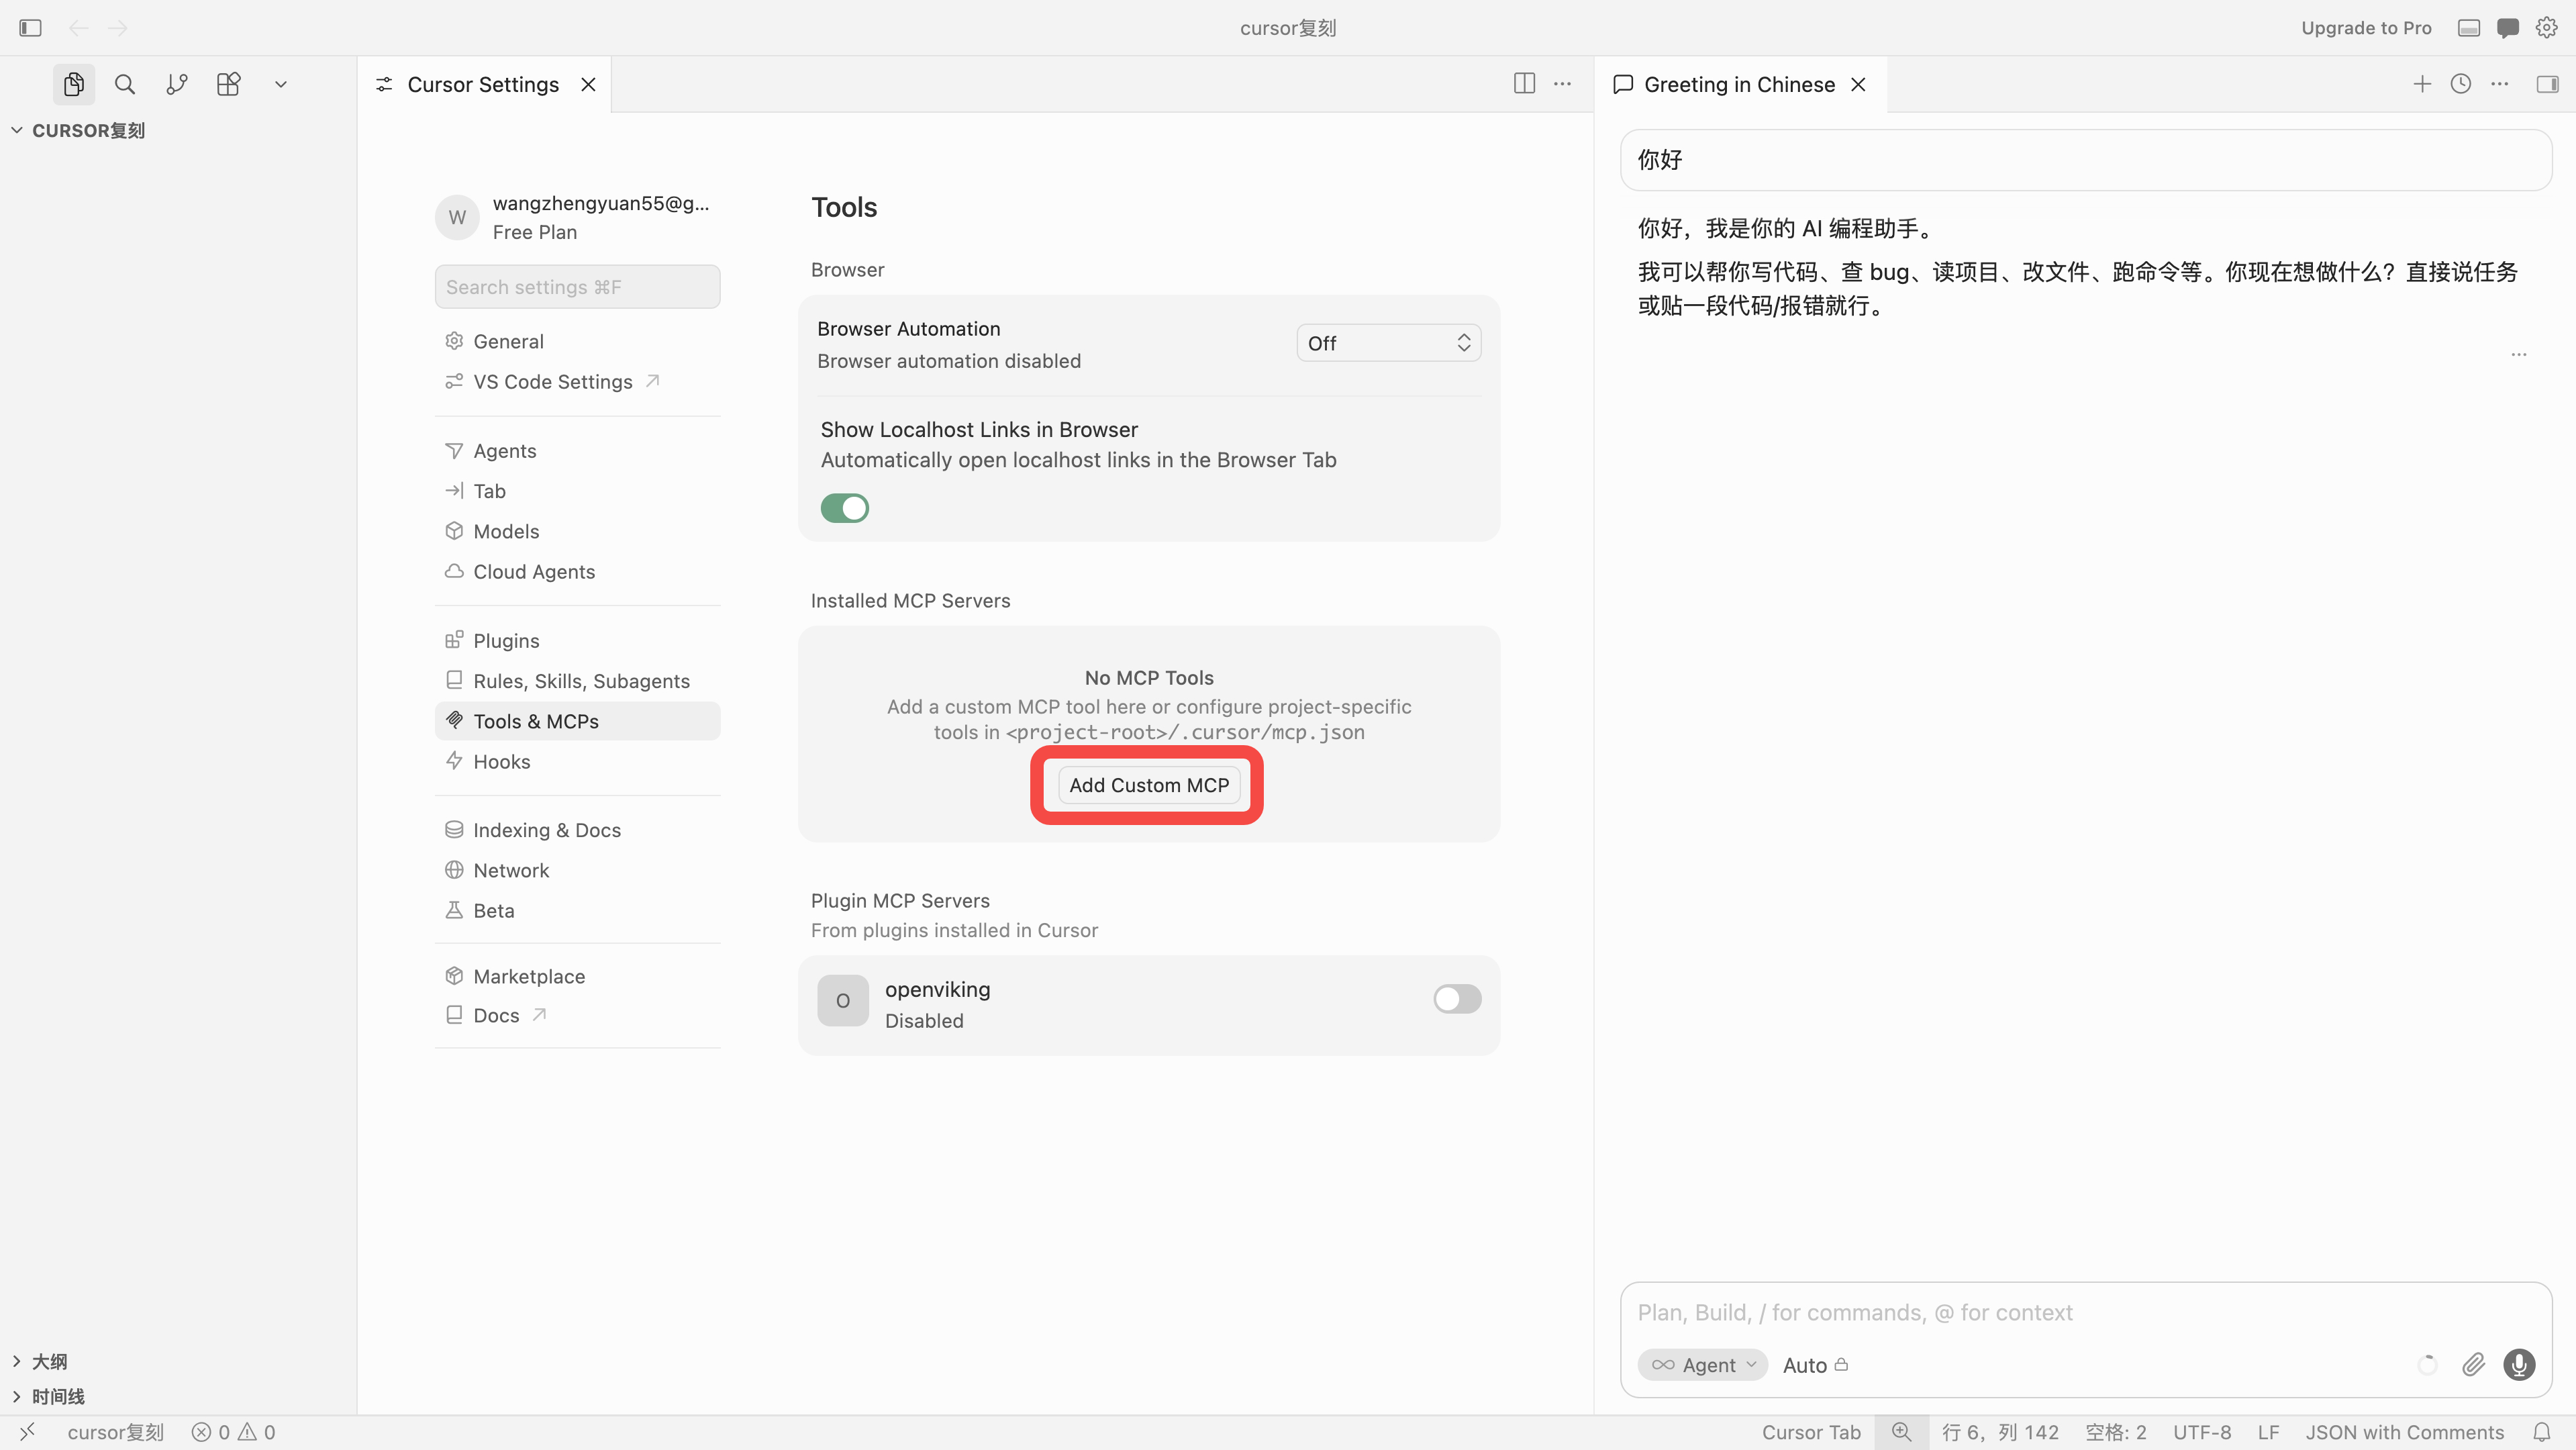Attach a file with paperclip icon

point(2473,1364)
